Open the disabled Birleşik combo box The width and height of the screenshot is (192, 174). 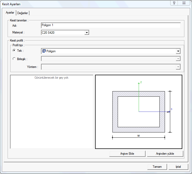pyautogui.click(x=111, y=59)
